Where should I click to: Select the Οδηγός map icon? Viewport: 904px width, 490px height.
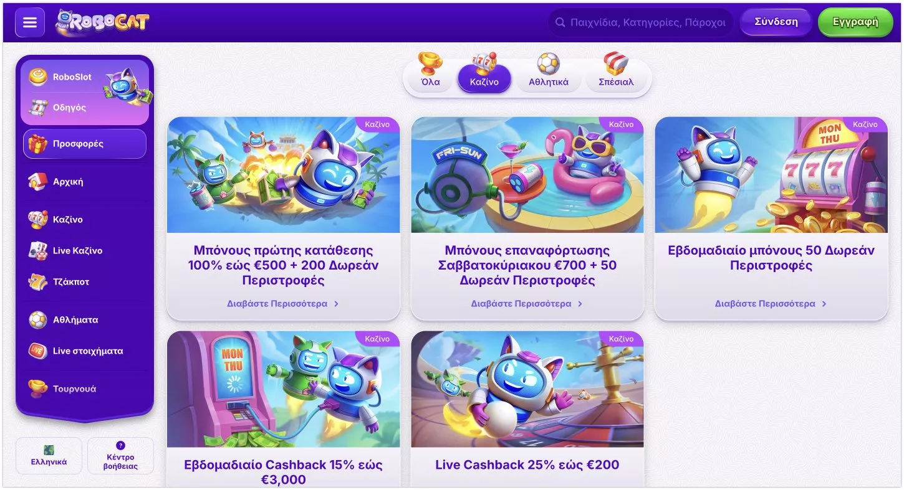(38, 107)
